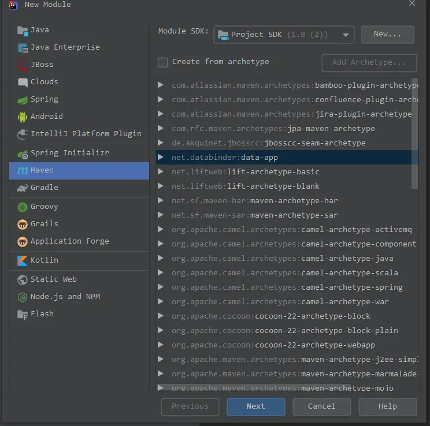The width and height of the screenshot is (430, 426).
Task: Select the Java module type icon
Action: tap(23, 31)
